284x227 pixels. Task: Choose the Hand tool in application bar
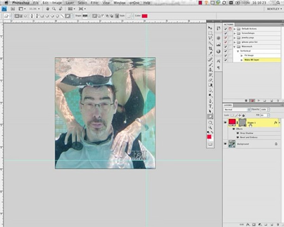[48, 9]
